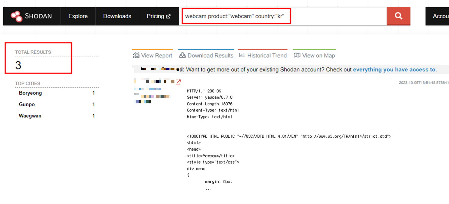Click the SHODAN brand text
The image size is (449, 204).
point(38,16)
